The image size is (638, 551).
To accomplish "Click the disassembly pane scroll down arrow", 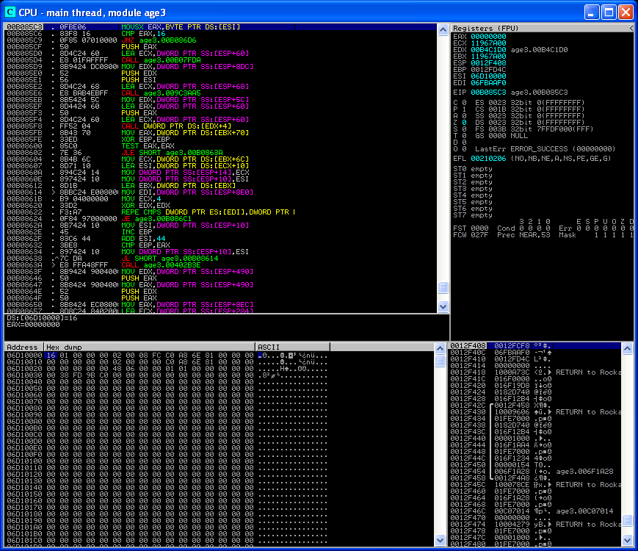I will coord(443,306).
